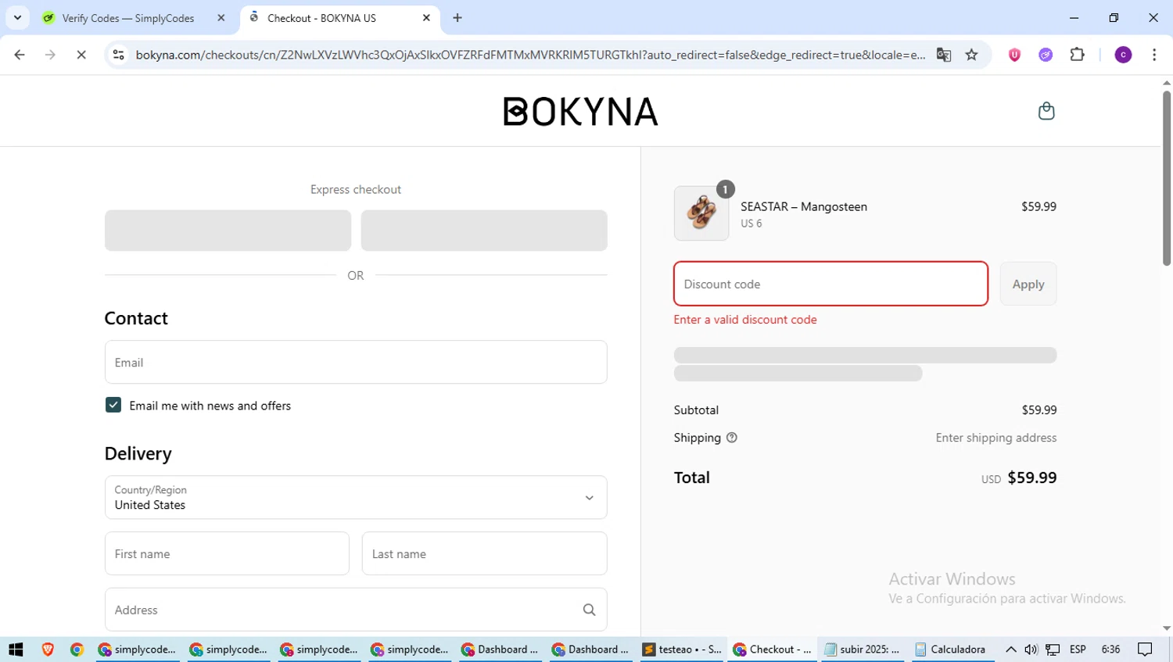
Task: Click the browser address bar URL
Action: tap(530, 55)
